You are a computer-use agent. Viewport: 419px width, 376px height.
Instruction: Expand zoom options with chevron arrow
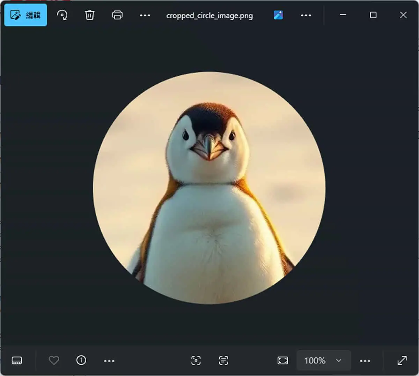click(338, 360)
